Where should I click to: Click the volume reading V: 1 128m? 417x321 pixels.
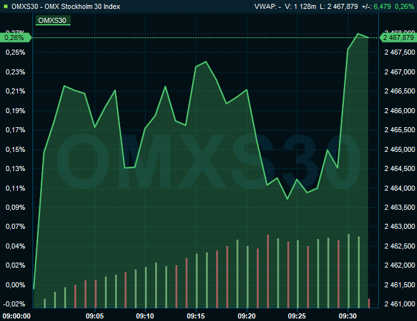coord(300,6)
